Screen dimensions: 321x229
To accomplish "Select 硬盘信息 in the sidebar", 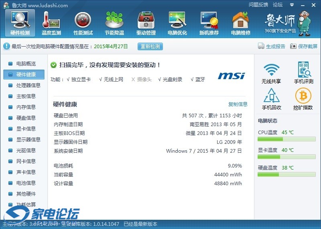I will tap(26, 118).
